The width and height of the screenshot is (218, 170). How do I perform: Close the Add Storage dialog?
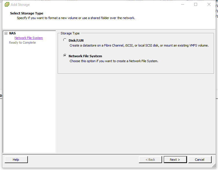209,4
